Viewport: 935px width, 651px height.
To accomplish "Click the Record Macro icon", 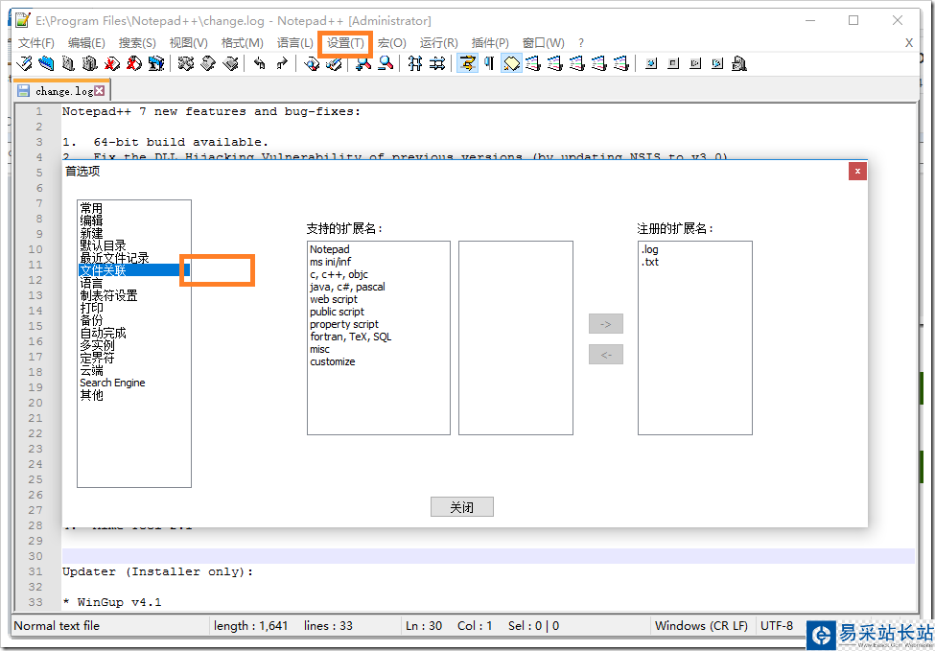I will [x=651, y=63].
